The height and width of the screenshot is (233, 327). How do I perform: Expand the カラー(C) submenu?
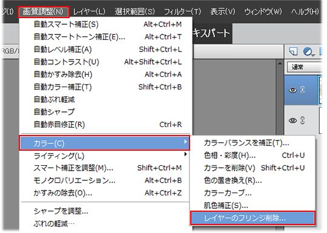pyautogui.click(x=105, y=143)
